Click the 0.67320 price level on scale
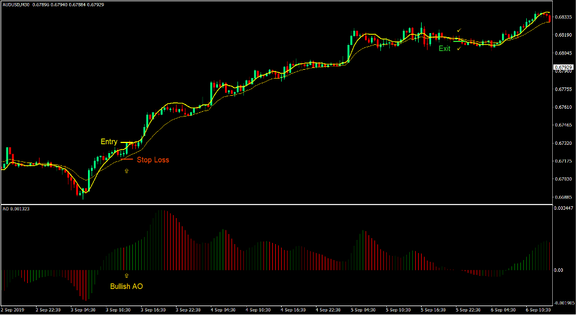The height and width of the screenshot is (315, 577). [564, 144]
